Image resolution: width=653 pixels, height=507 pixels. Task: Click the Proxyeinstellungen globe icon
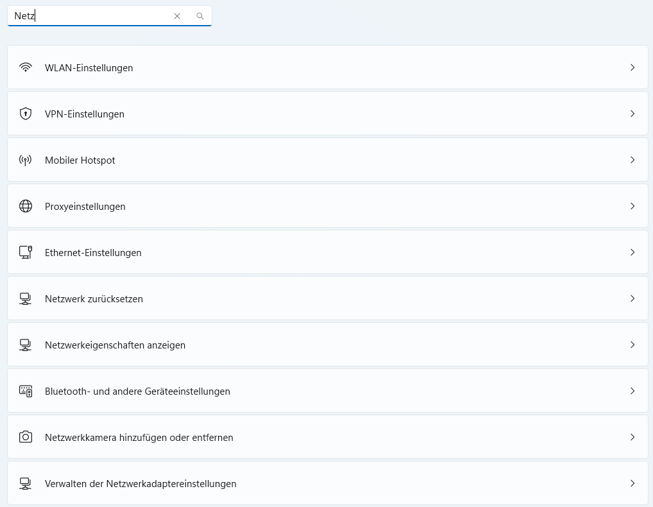[x=26, y=206]
